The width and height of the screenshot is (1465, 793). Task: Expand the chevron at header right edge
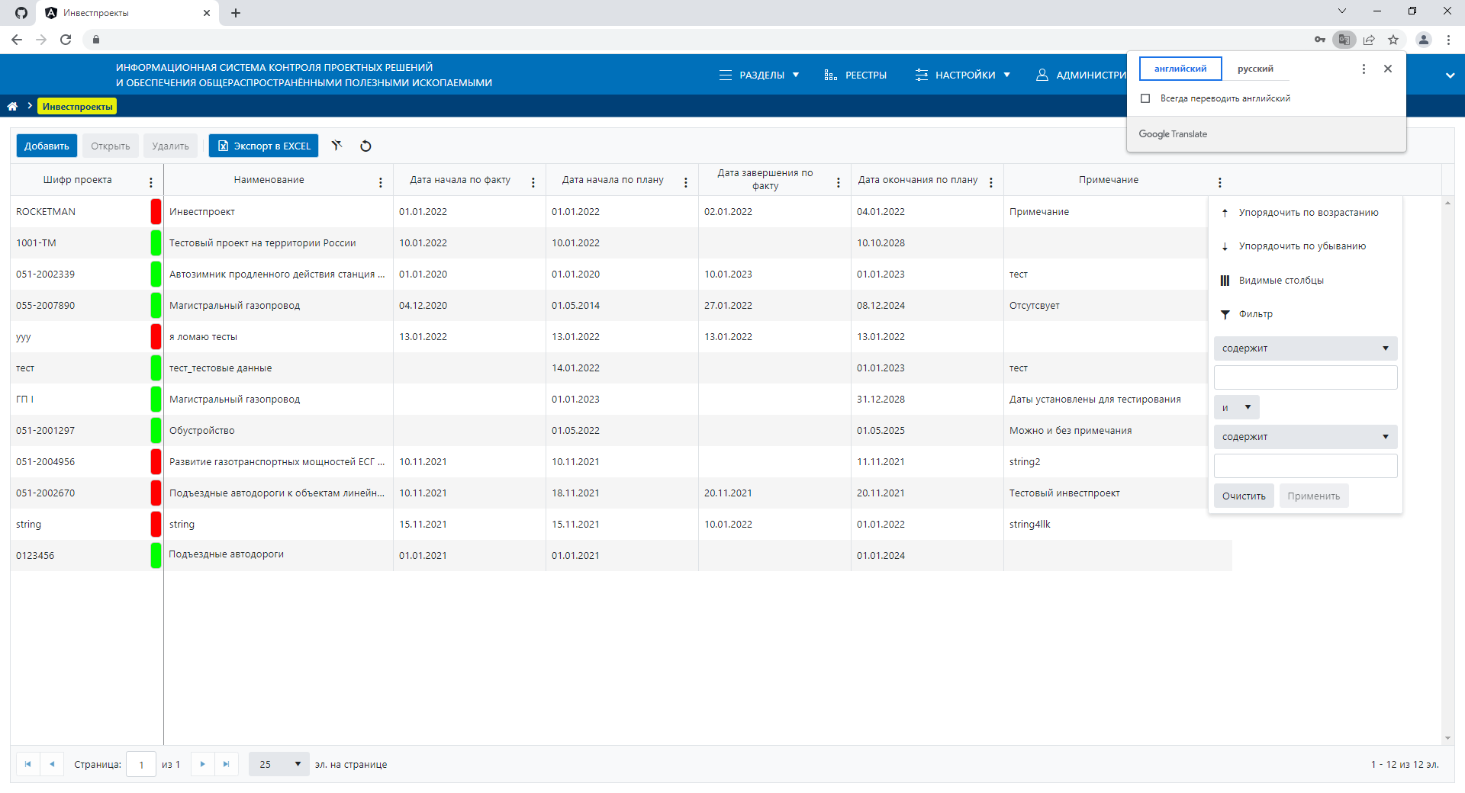pos(1450,75)
